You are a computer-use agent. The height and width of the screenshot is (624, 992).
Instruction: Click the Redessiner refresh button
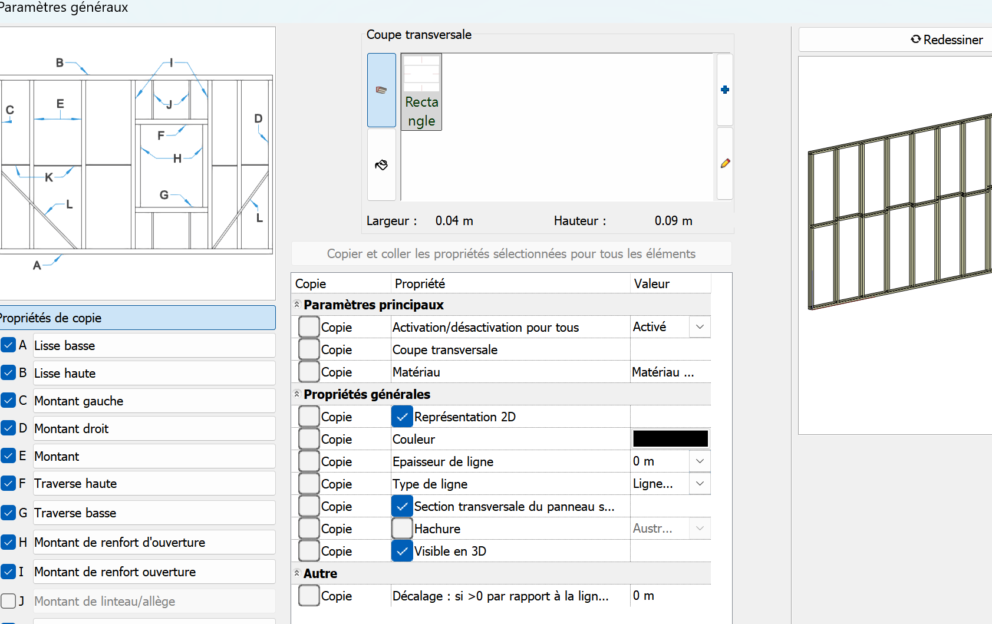point(947,39)
